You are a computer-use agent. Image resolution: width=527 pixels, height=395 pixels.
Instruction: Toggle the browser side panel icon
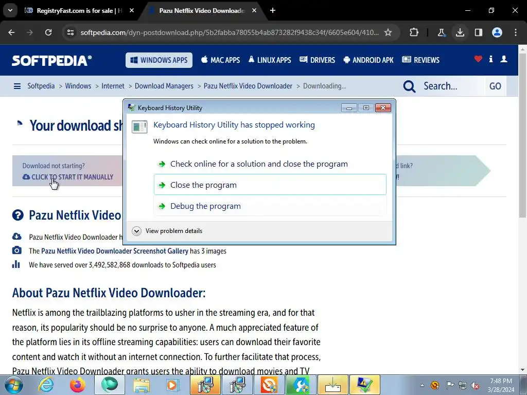[478, 32]
